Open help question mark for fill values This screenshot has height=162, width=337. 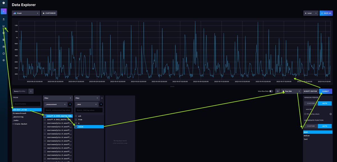coord(331,114)
